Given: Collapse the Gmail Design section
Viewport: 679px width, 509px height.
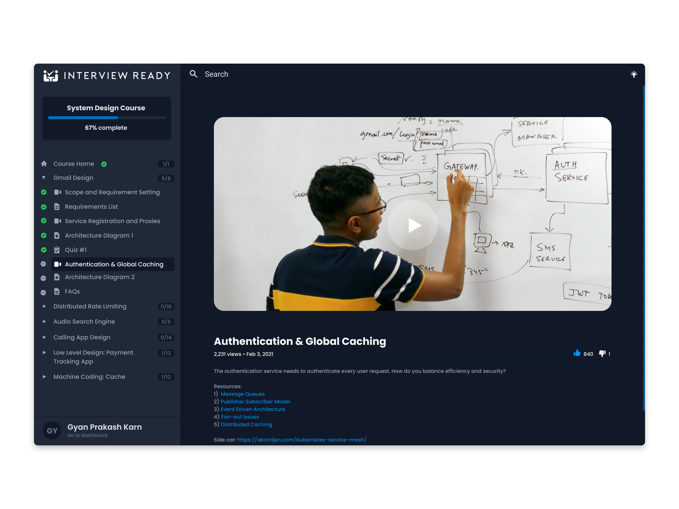Looking at the screenshot, I should (44, 178).
